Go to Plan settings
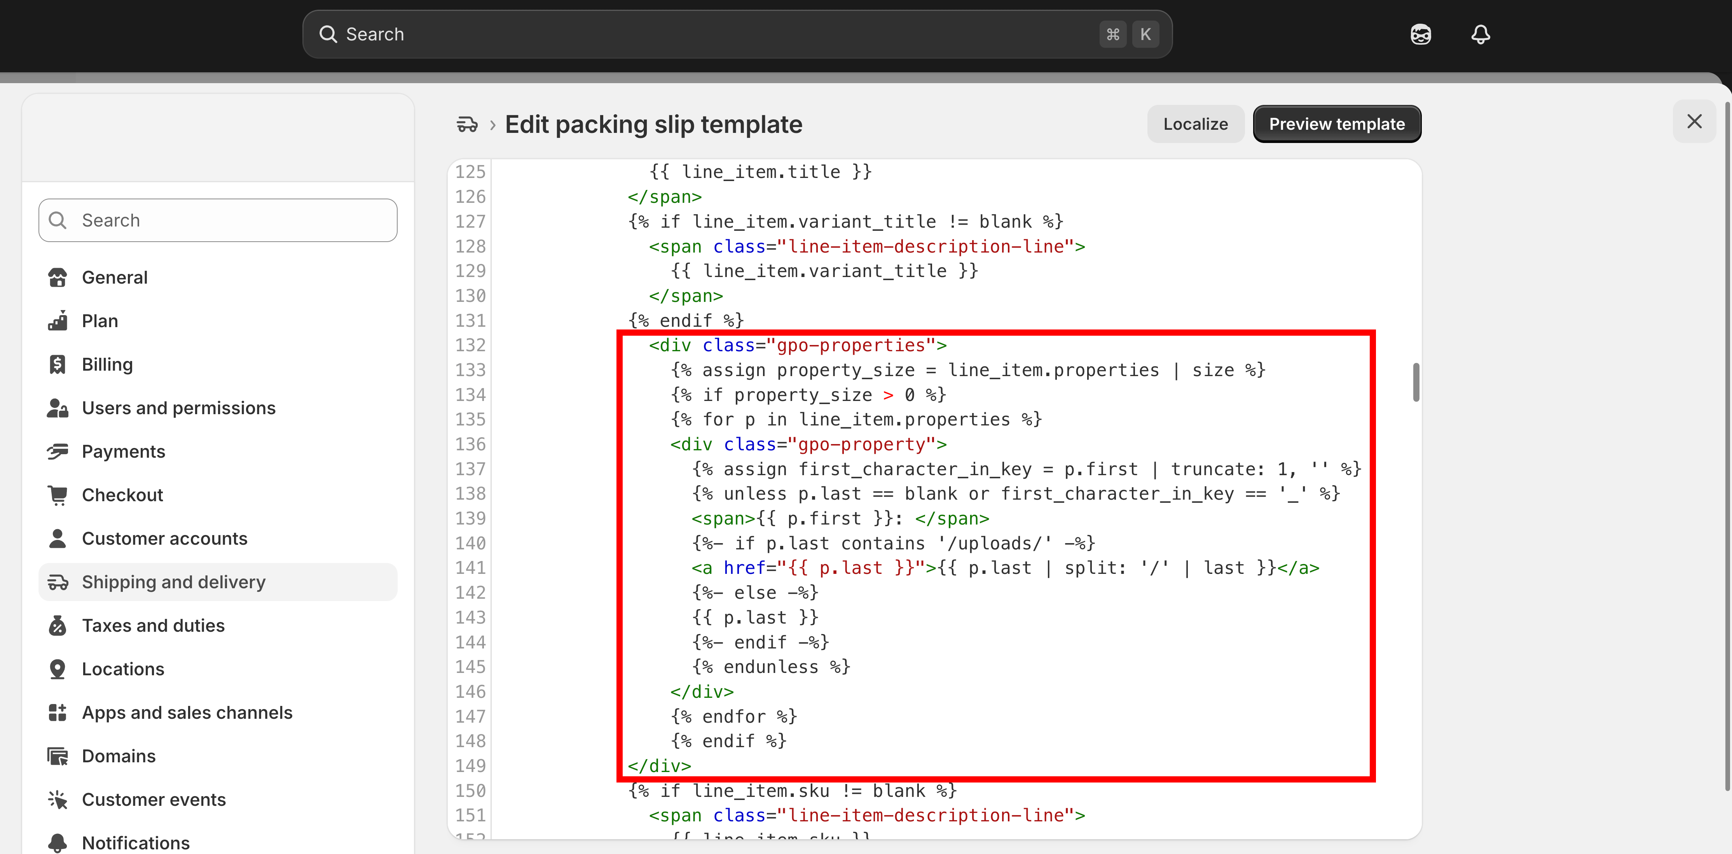1732x854 pixels. coord(218,321)
